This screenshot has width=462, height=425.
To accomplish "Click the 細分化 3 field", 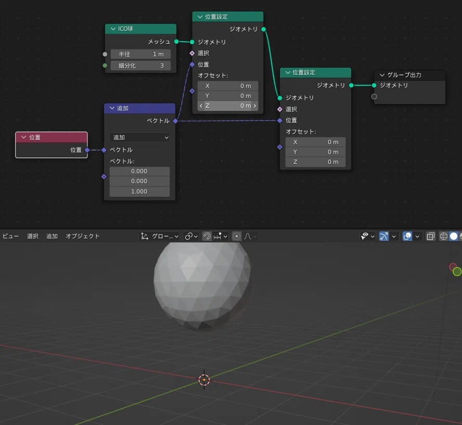I will point(140,66).
